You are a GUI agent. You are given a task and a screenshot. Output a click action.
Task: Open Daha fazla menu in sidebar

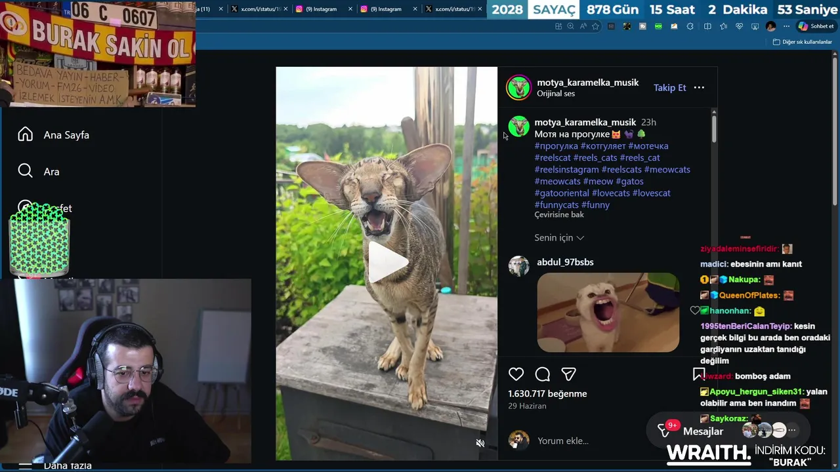click(68, 466)
